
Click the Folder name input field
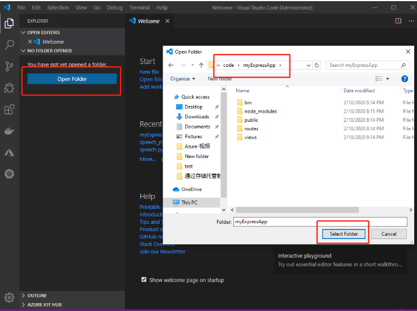tap(320, 221)
